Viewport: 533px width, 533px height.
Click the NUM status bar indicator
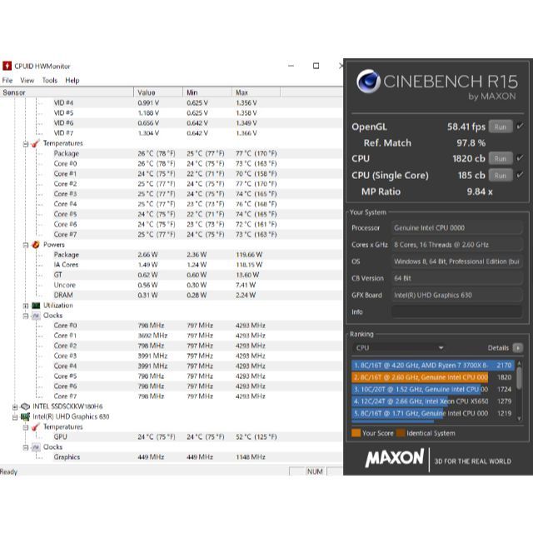[x=315, y=471]
